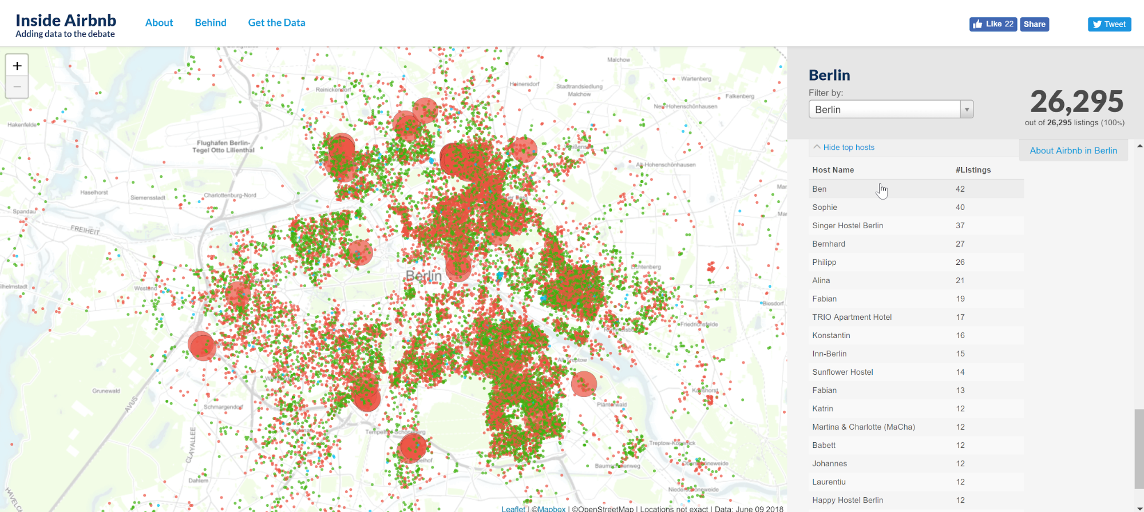Select host row TRIO Apartment Hotel
The image size is (1144, 512).
pyautogui.click(x=916, y=317)
